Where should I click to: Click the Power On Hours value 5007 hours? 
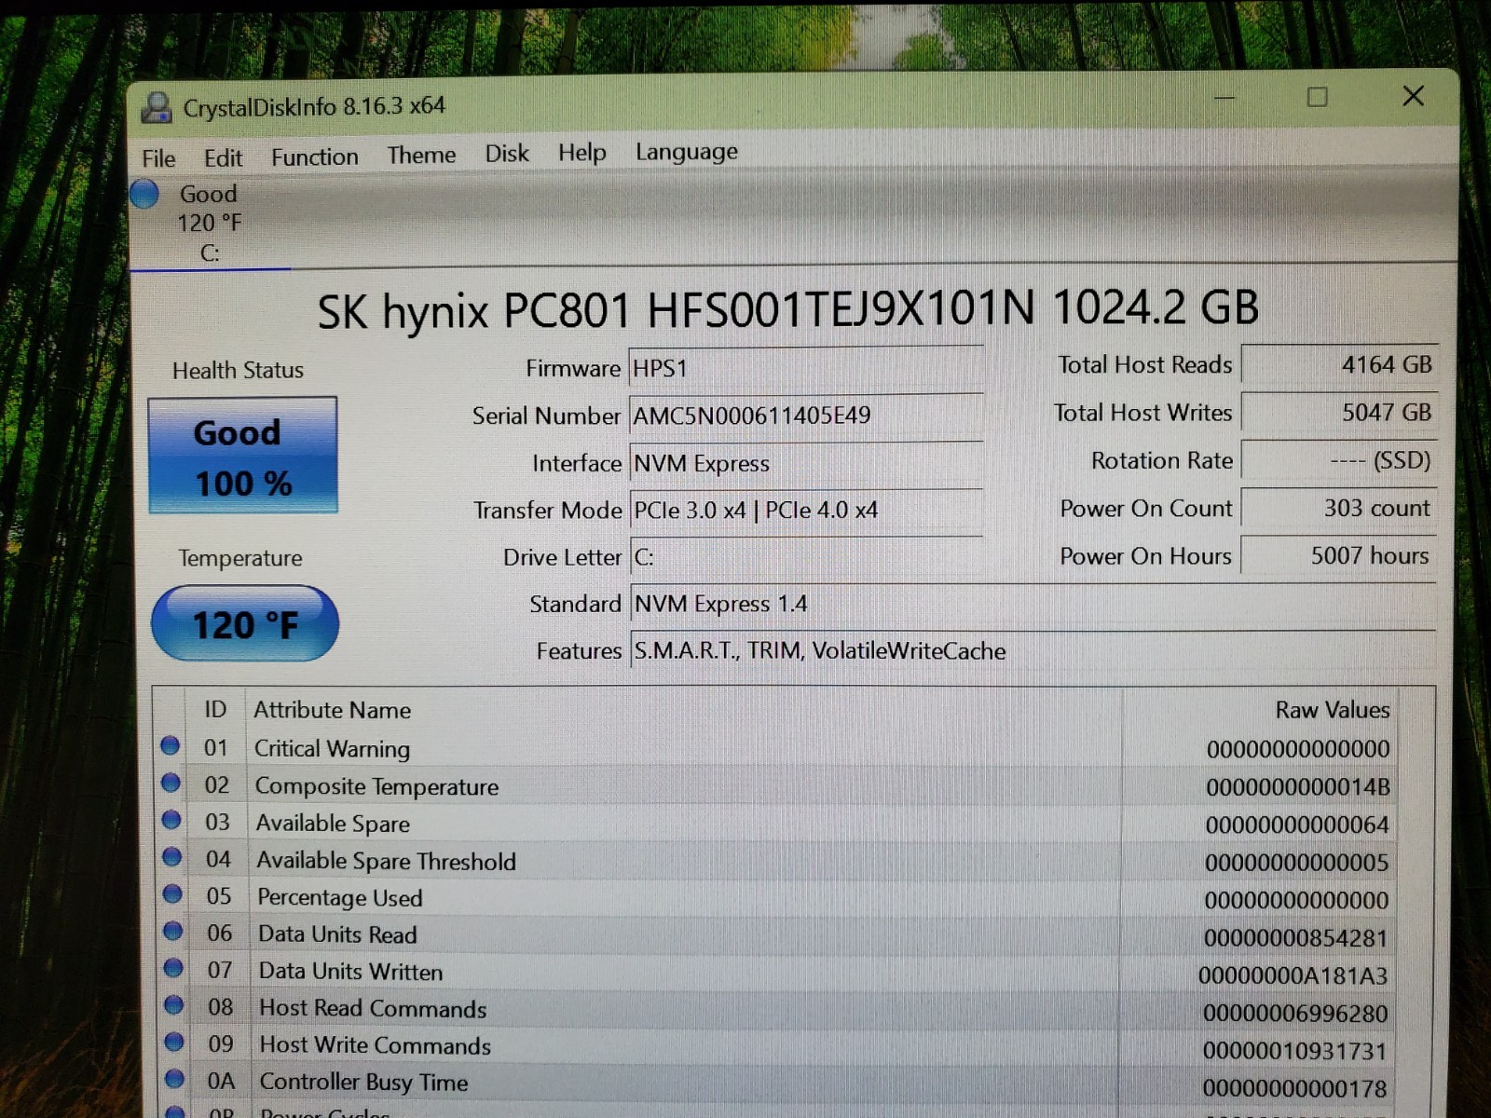click(x=1339, y=555)
